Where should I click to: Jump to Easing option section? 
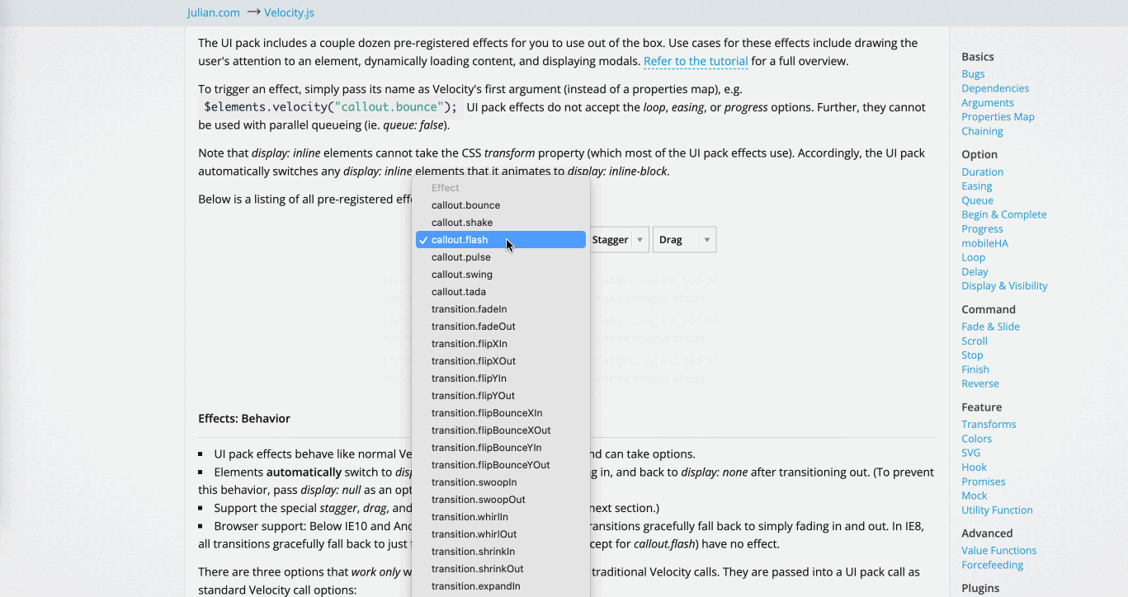[977, 186]
